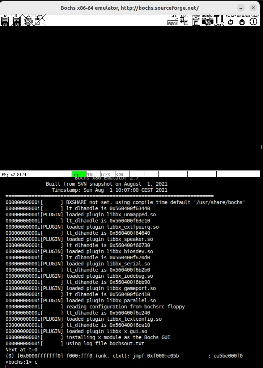Click the NUM lock status indicator

coord(93,174)
